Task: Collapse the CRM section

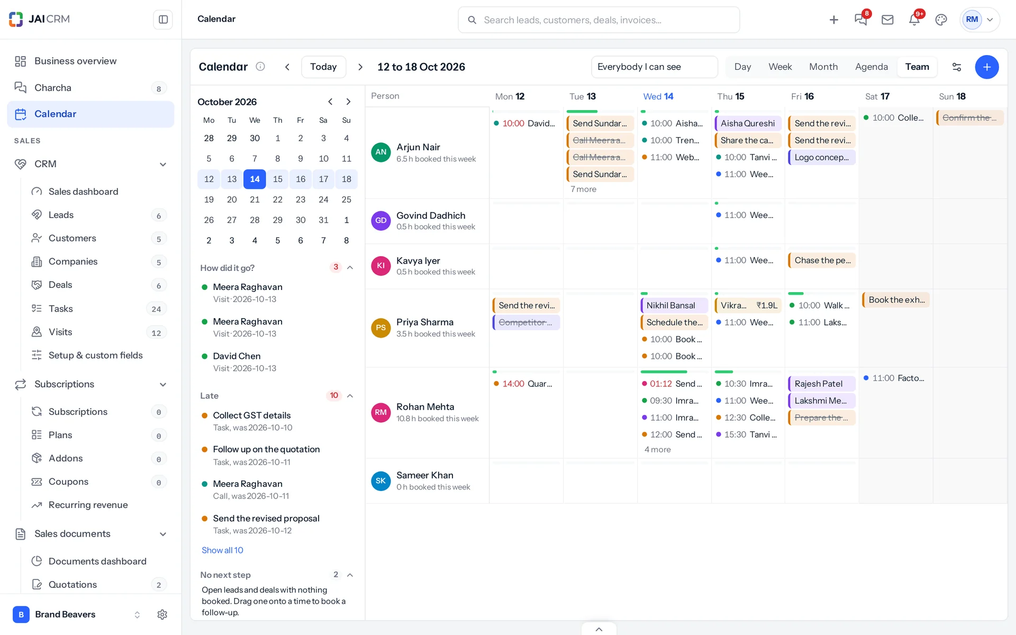Action: tap(163, 164)
